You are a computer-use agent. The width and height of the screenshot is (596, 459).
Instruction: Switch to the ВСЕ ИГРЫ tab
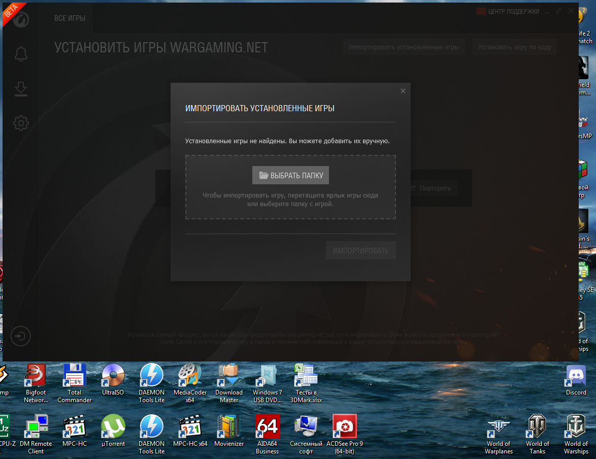(x=70, y=18)
